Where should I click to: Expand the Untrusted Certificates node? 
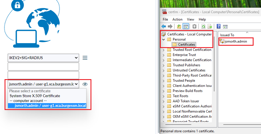(163, 70)
